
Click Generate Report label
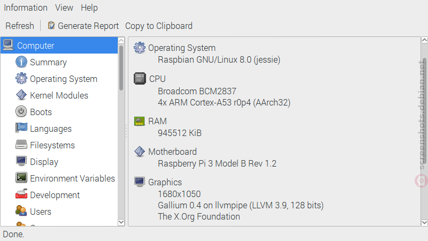point(88,26)
